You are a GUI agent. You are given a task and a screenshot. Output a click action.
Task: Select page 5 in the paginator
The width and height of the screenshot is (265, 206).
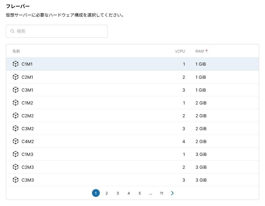(x=139, y=193)
